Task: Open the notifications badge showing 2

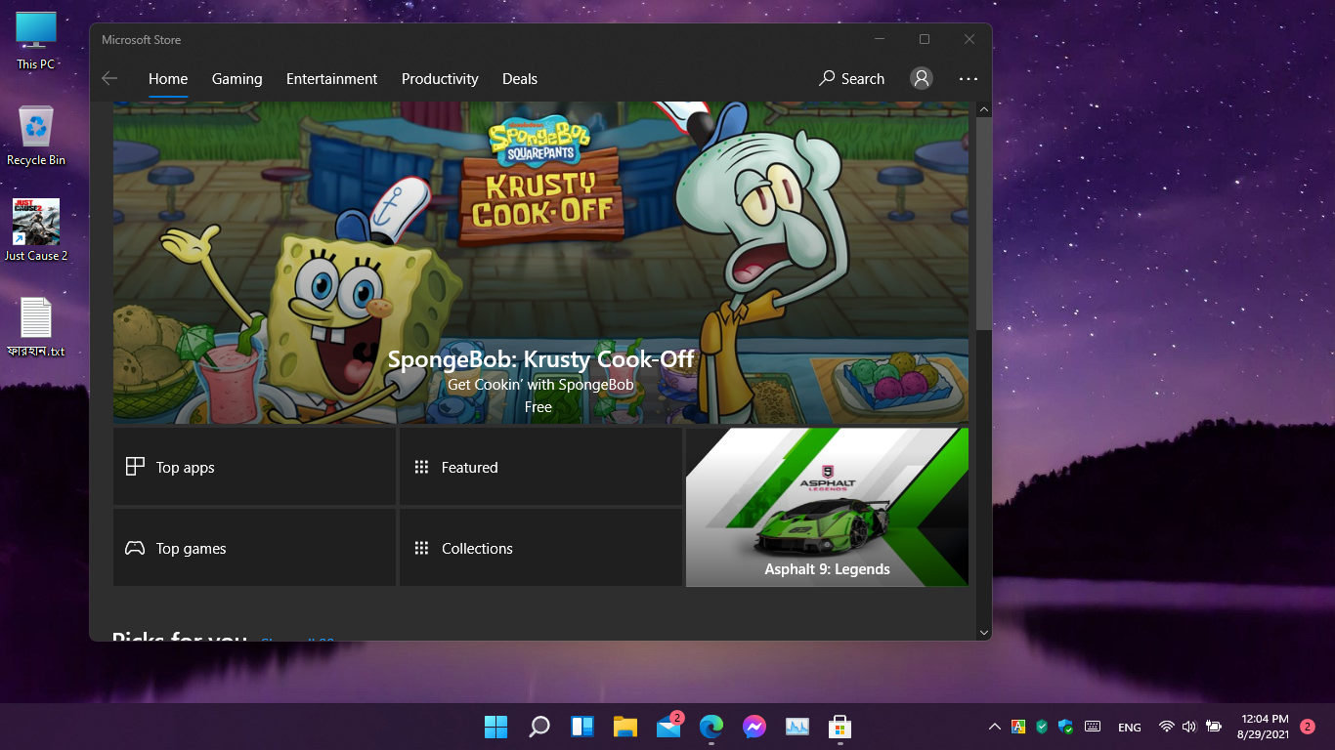Action: click(x=1308, y=727)
